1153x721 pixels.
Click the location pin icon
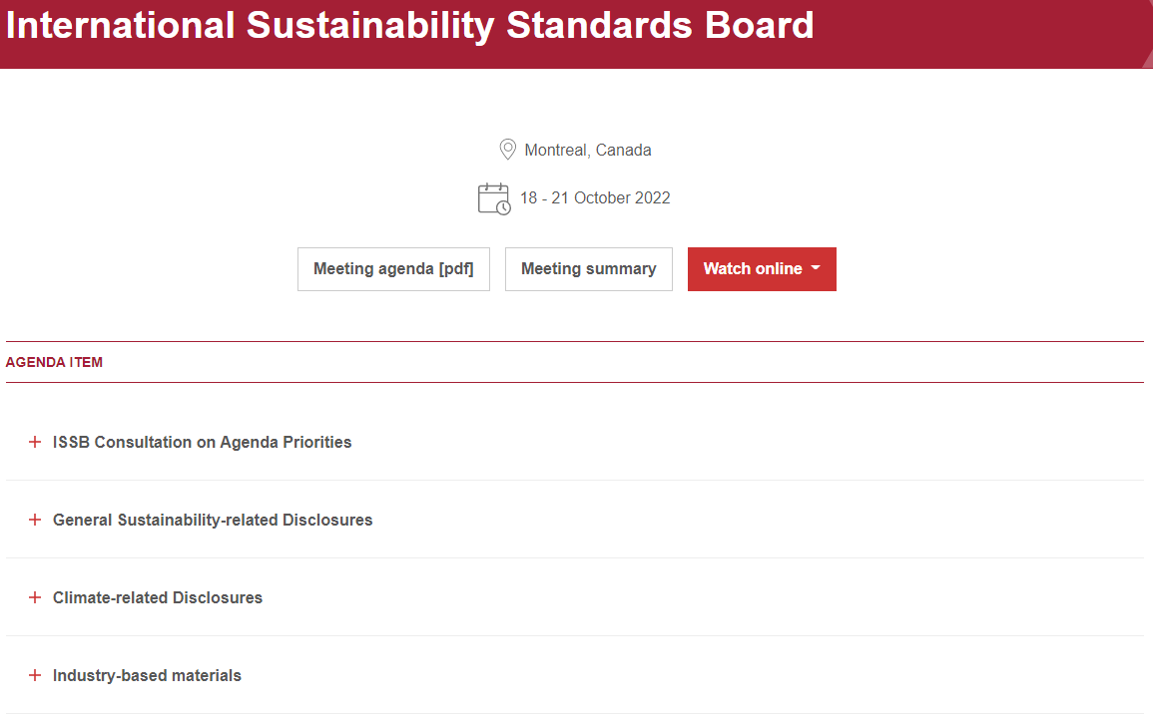pyautogui.click(x=507, y=149)
